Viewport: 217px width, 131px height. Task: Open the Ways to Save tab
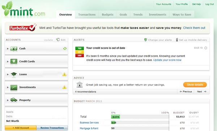coord(182,14)
